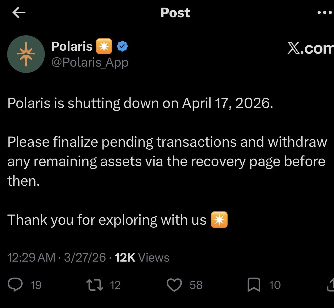Click the 3/27/26 post date
Image resolution: width=334 pixels, height=308 pixels.
tap(85, 257)
